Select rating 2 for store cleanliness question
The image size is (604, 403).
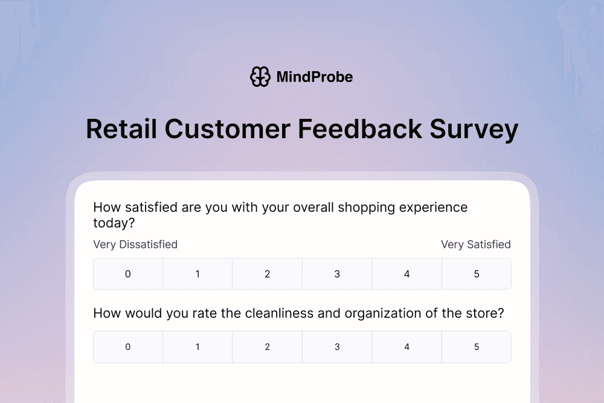[x=267, y=347]
